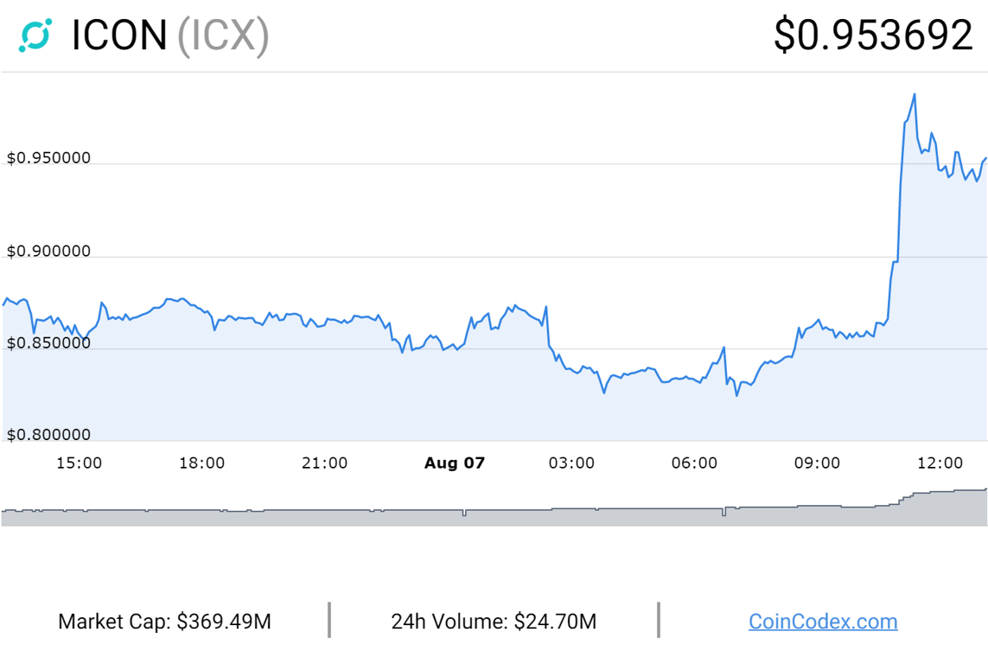
Task: Click the 21:00 time axis label
Action: (324, 463)
